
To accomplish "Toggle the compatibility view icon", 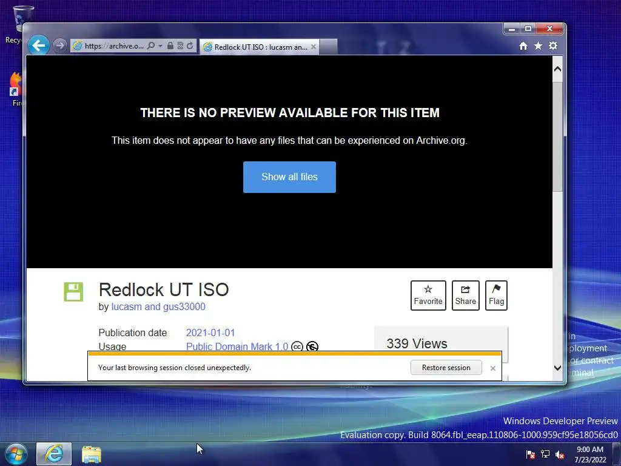I will (180, 46).
